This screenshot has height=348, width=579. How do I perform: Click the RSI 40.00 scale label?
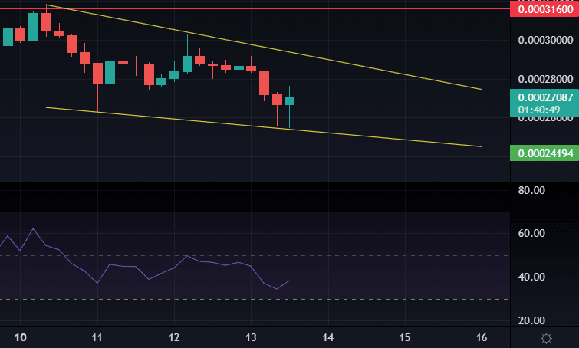point(531,277)
